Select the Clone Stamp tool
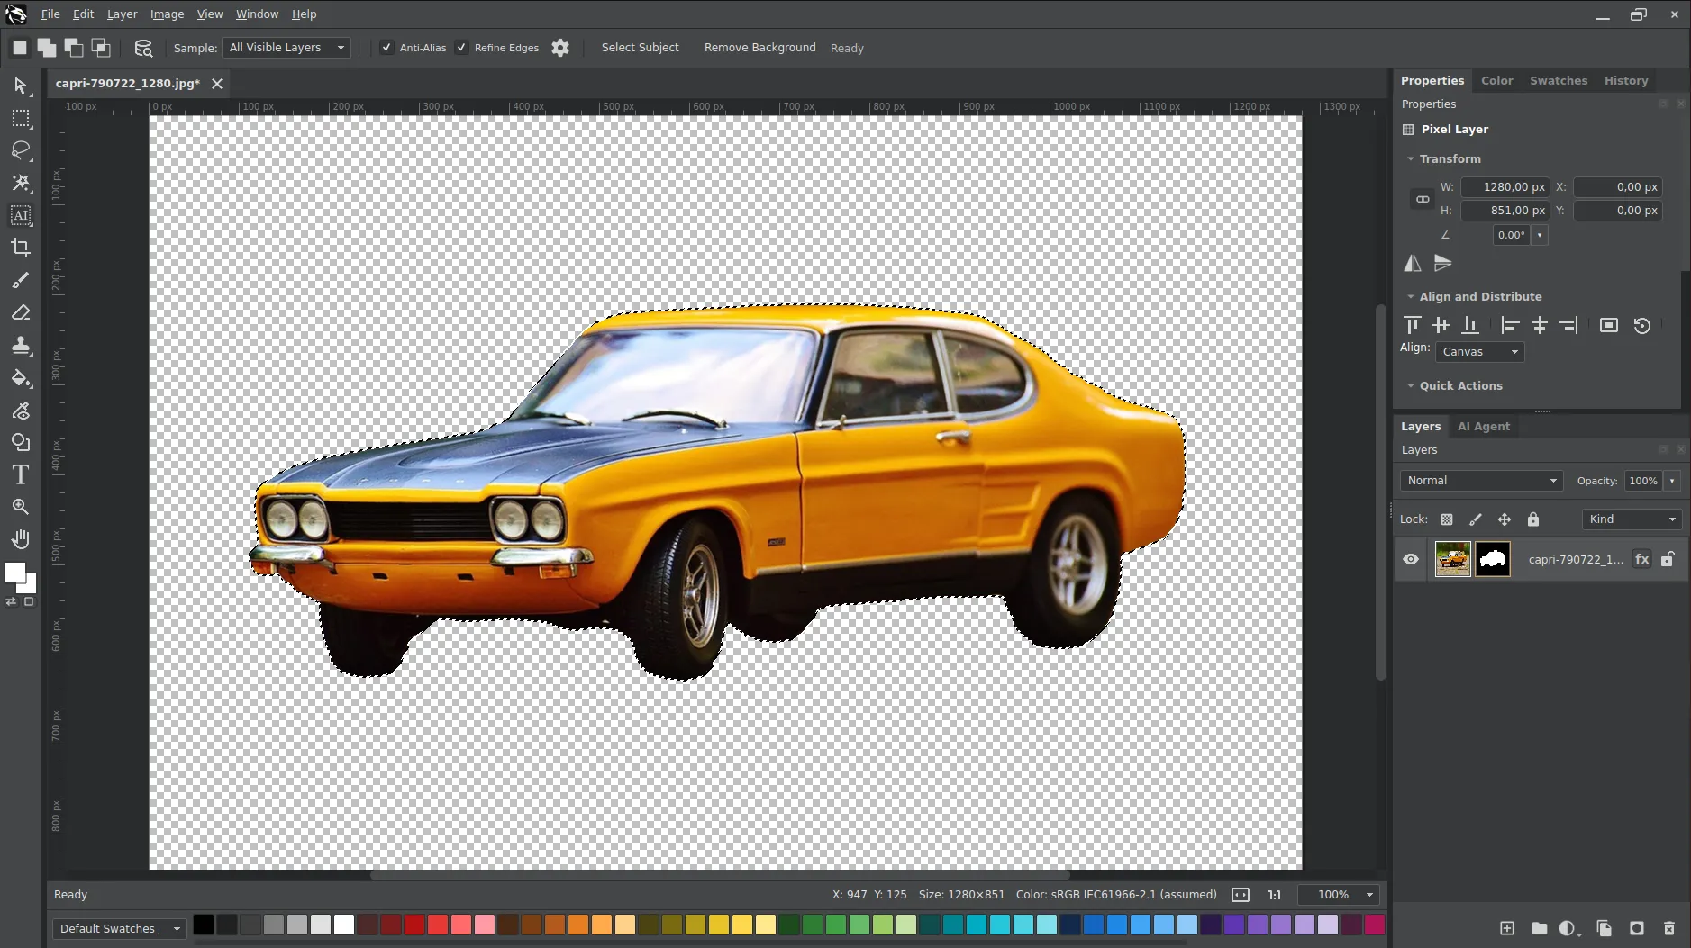 (21, 345)
